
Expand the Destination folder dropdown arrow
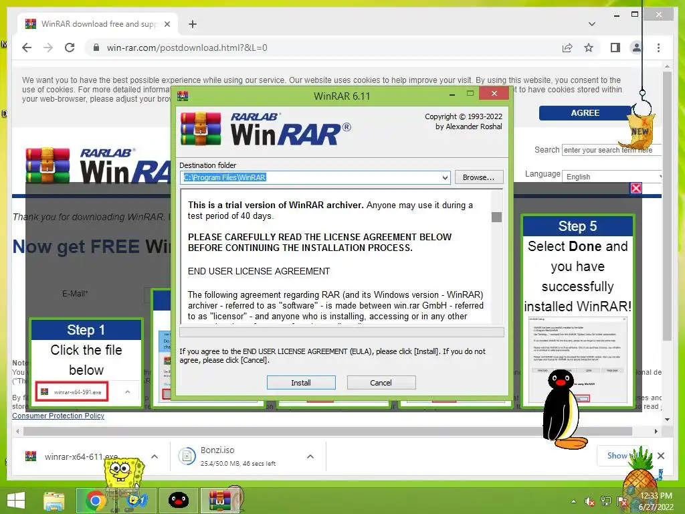[x=445, y=177]
